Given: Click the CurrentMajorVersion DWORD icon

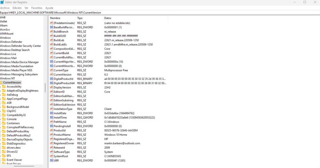Looking at the screenshot, I should [x=52, y=61].
